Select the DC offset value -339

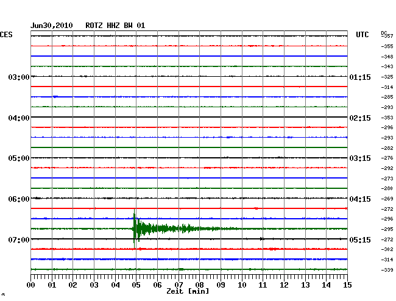click(x=387, y=270)
